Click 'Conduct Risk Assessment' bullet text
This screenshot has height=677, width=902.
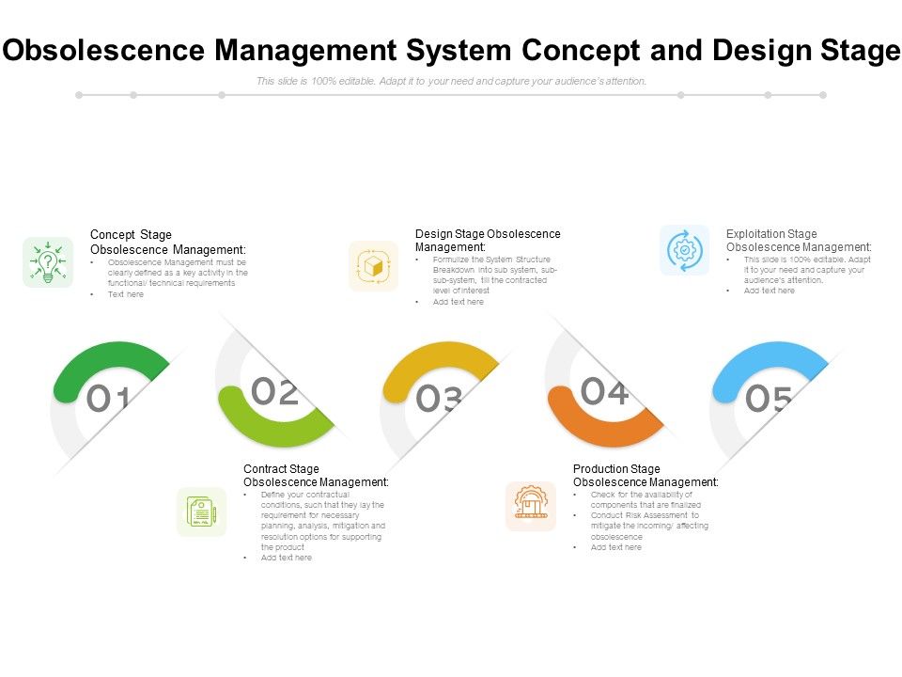point(649,526)
